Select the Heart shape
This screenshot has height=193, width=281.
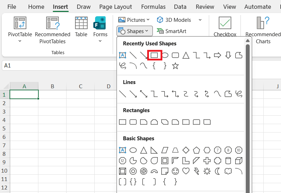[186, 171]
